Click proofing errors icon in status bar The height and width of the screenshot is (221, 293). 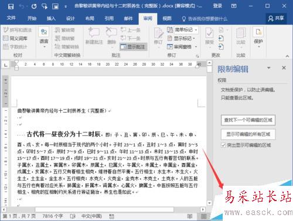click(73, 216)
